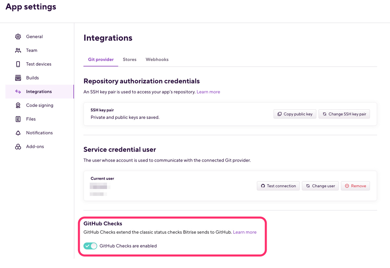Open Learn more link about SSH keys
390x268 pixels.
[208, 92]
